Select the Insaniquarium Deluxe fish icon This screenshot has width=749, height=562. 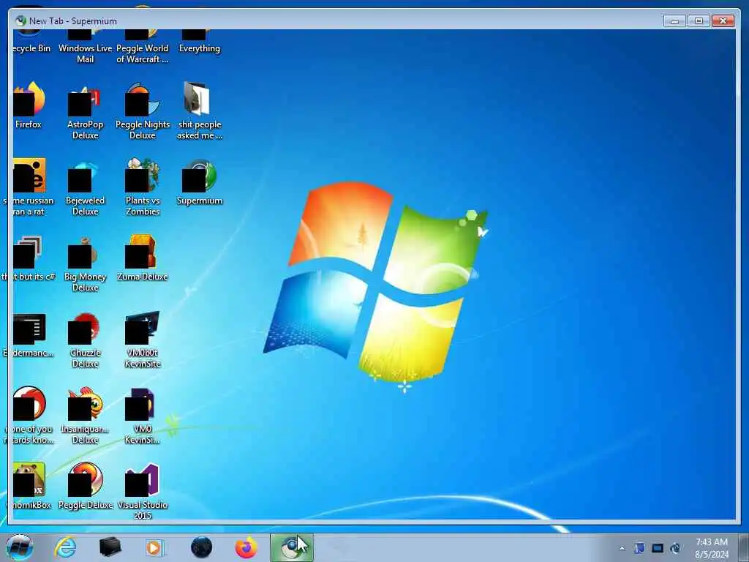point(85,415)
